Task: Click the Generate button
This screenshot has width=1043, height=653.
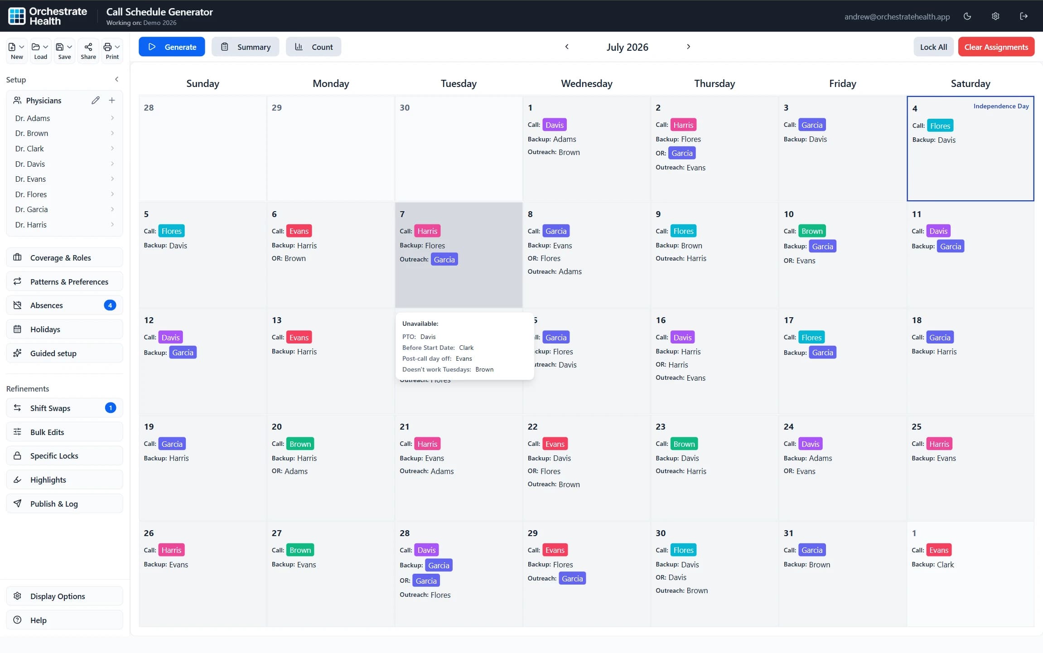Action: point(172,47)
